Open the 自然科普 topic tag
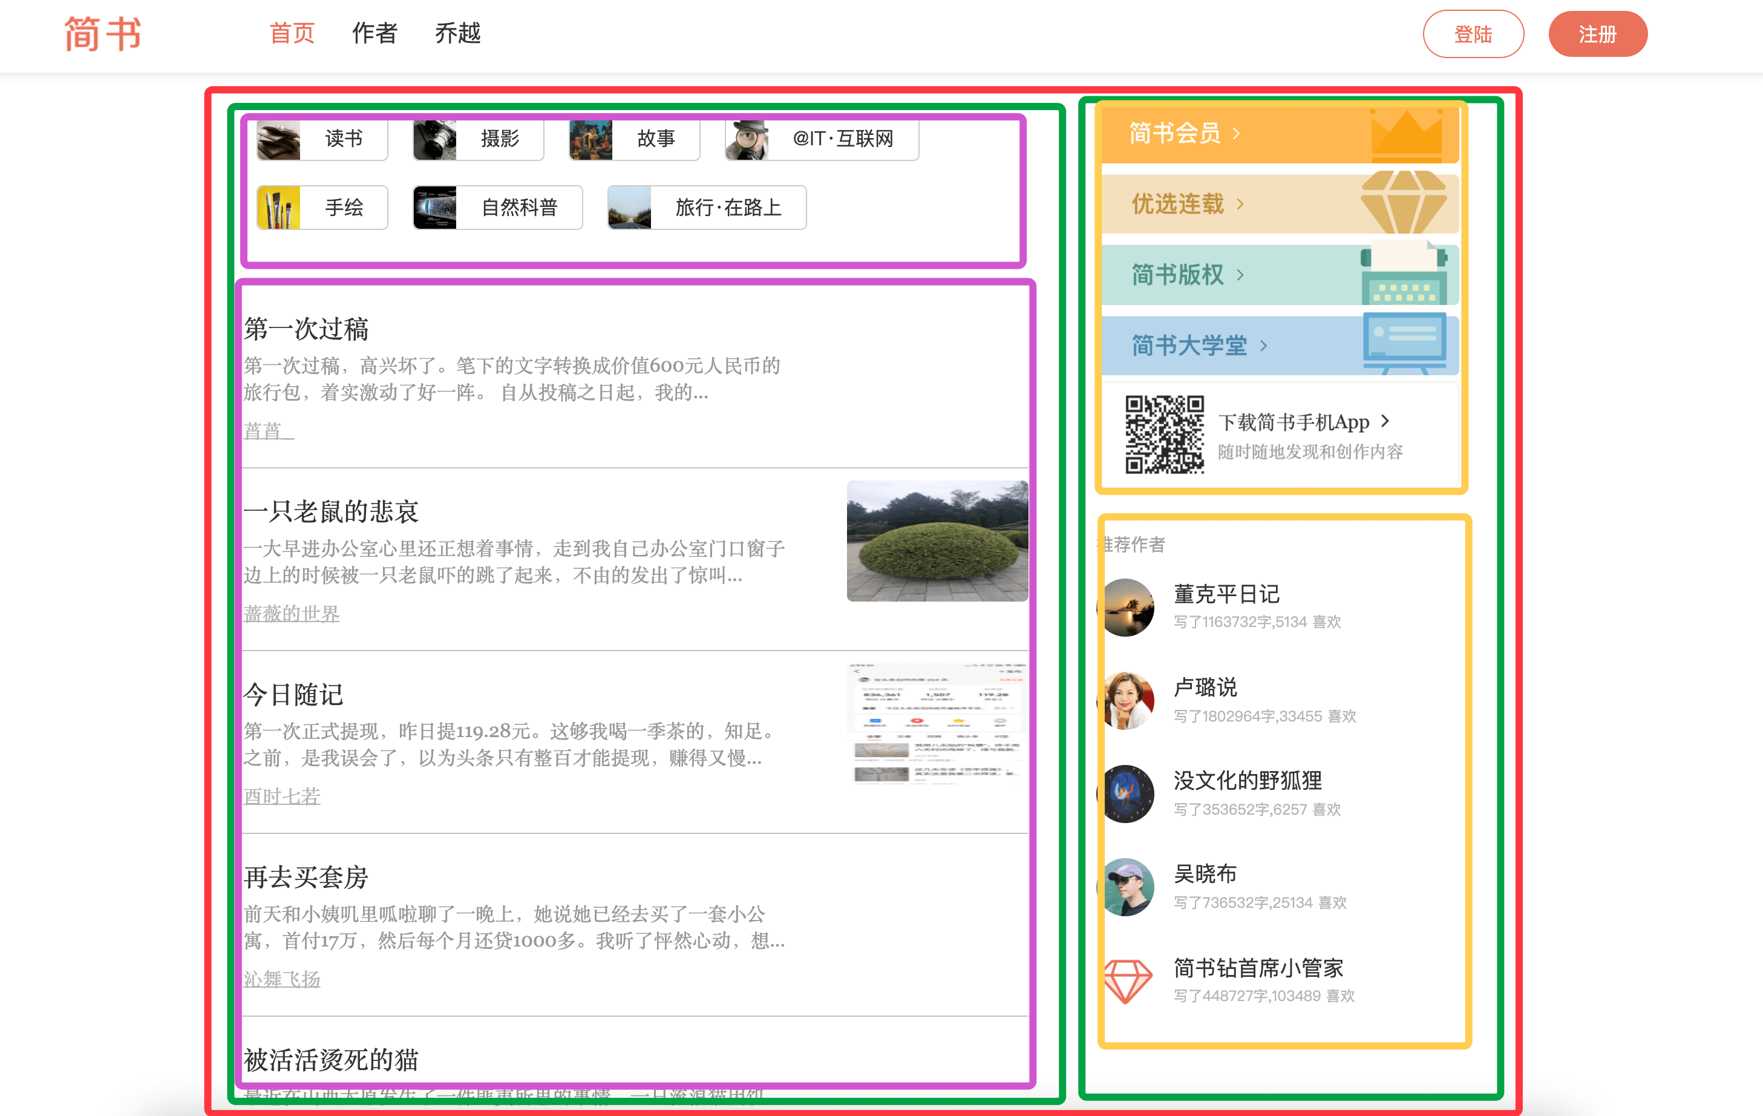 (x=498, y=208)
